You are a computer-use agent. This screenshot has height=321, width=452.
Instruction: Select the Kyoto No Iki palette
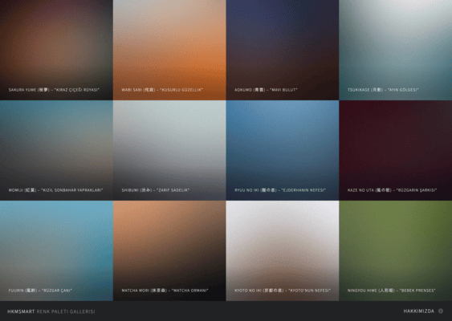click(283, 250)
